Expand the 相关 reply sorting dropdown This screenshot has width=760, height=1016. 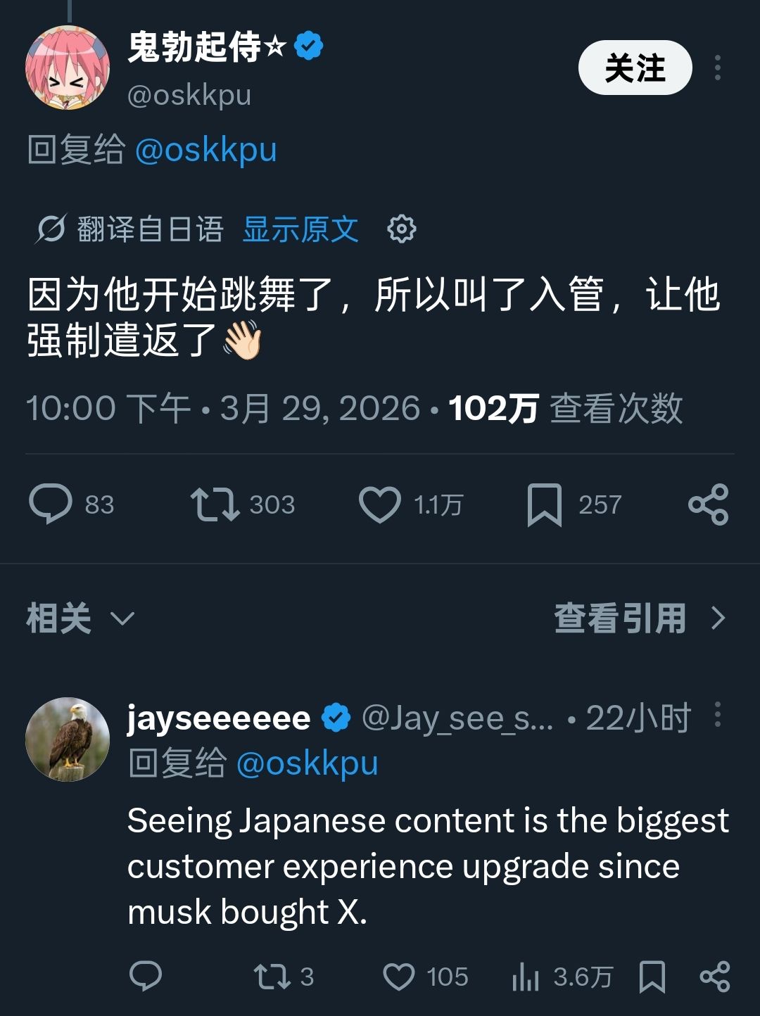click(80, 618)
